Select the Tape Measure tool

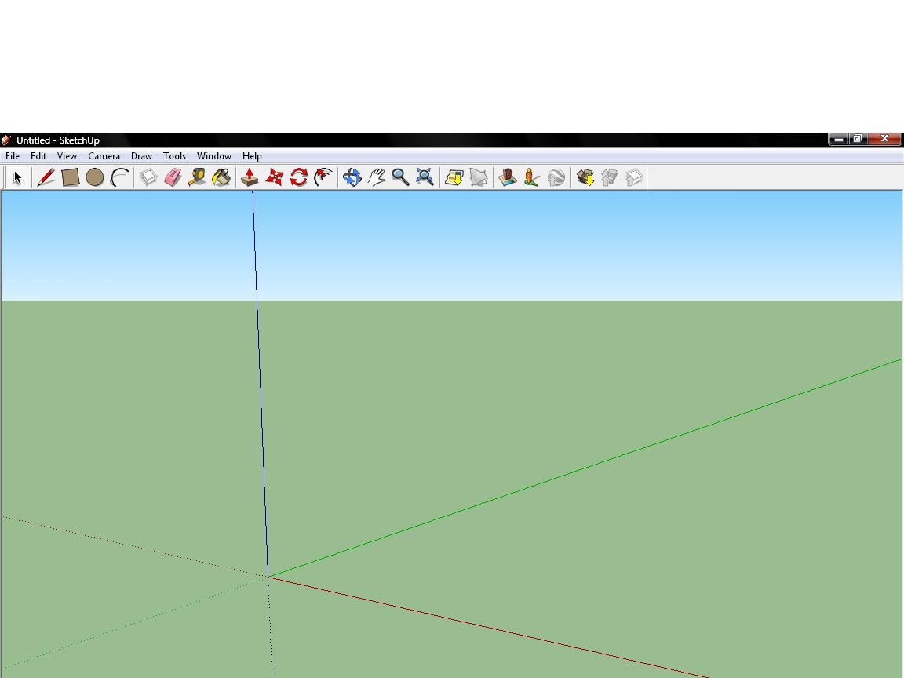coord(196,177)
